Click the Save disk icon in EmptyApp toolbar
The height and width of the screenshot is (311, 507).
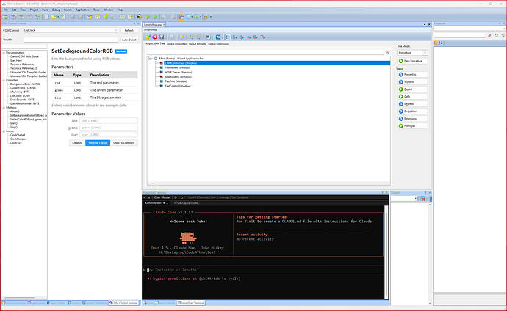tap(162, 37)
